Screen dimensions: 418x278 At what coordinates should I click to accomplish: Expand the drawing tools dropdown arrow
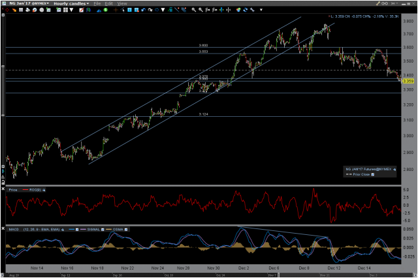163,10
